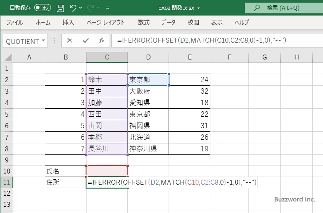323x213 pixels.
Task: Open the Excel関数.xlsx file name dropdown
Action: tap(199, 8)
